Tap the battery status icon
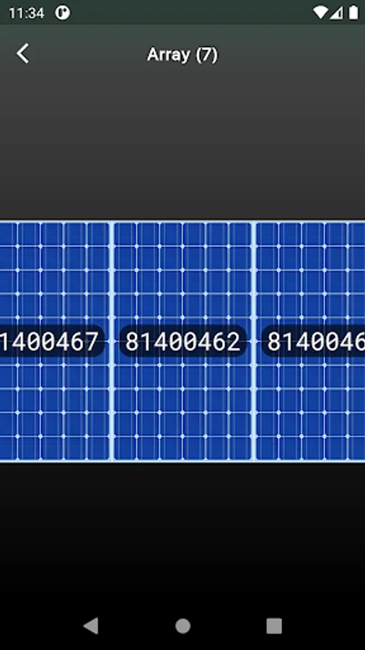 353,13
